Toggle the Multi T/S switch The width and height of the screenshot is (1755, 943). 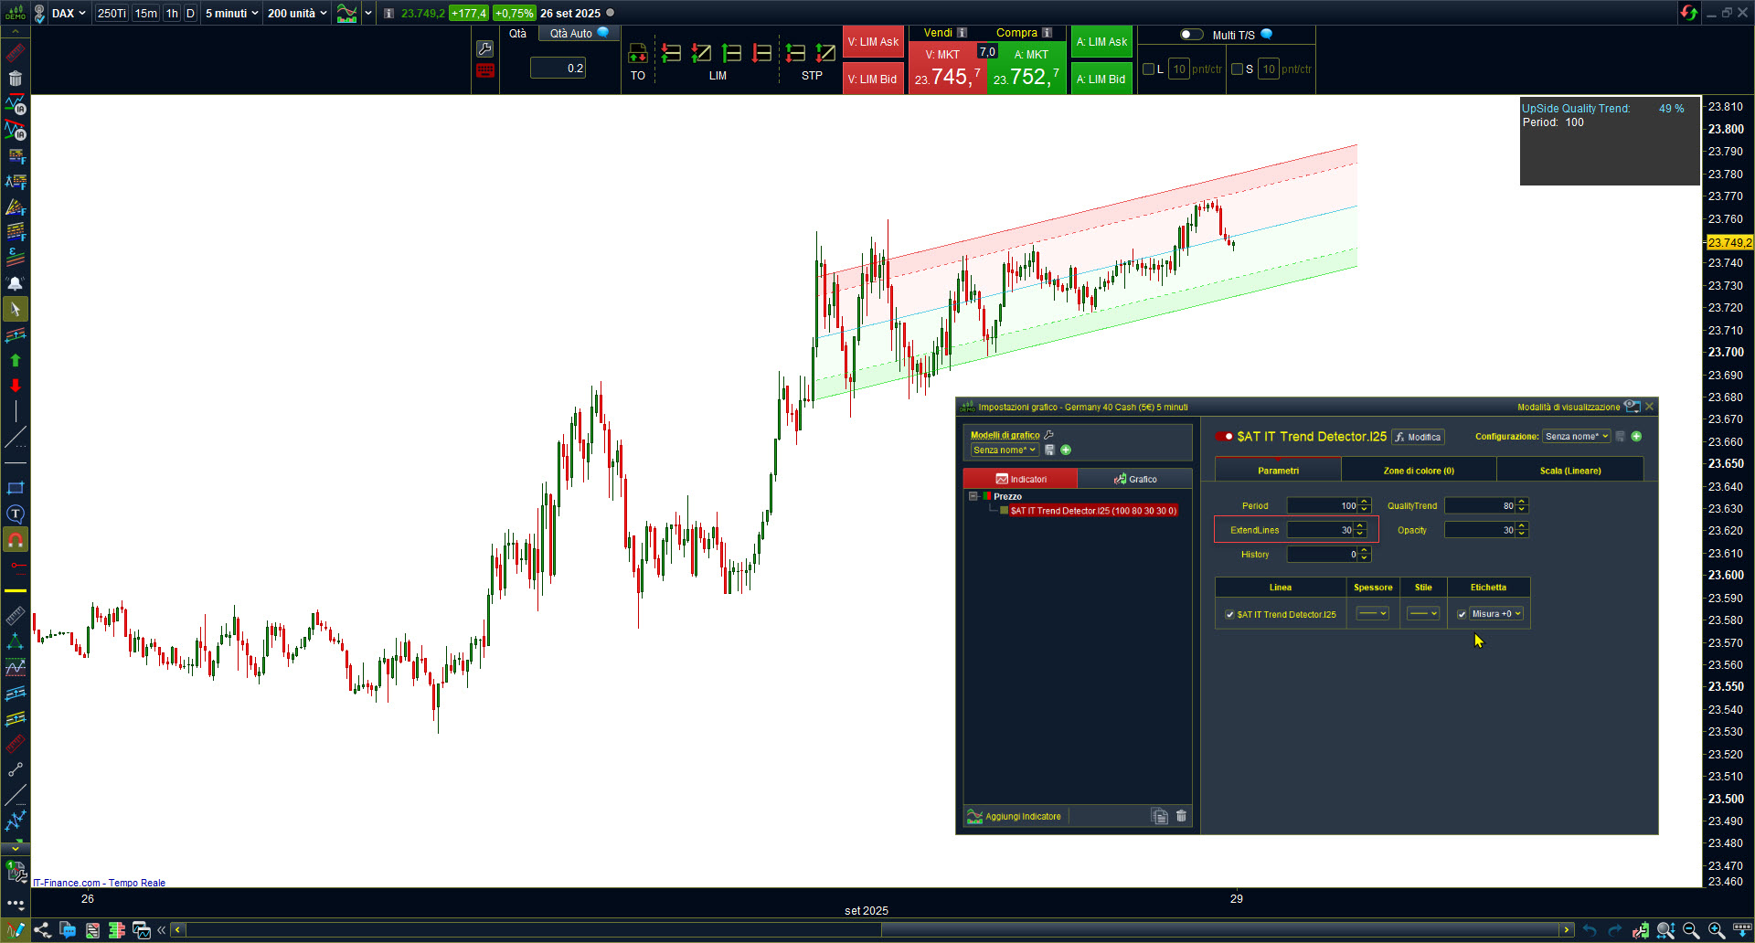click(x=1191, y=35)
